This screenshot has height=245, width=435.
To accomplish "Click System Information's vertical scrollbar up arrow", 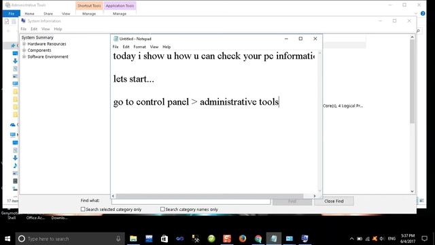I will (413, 37).
